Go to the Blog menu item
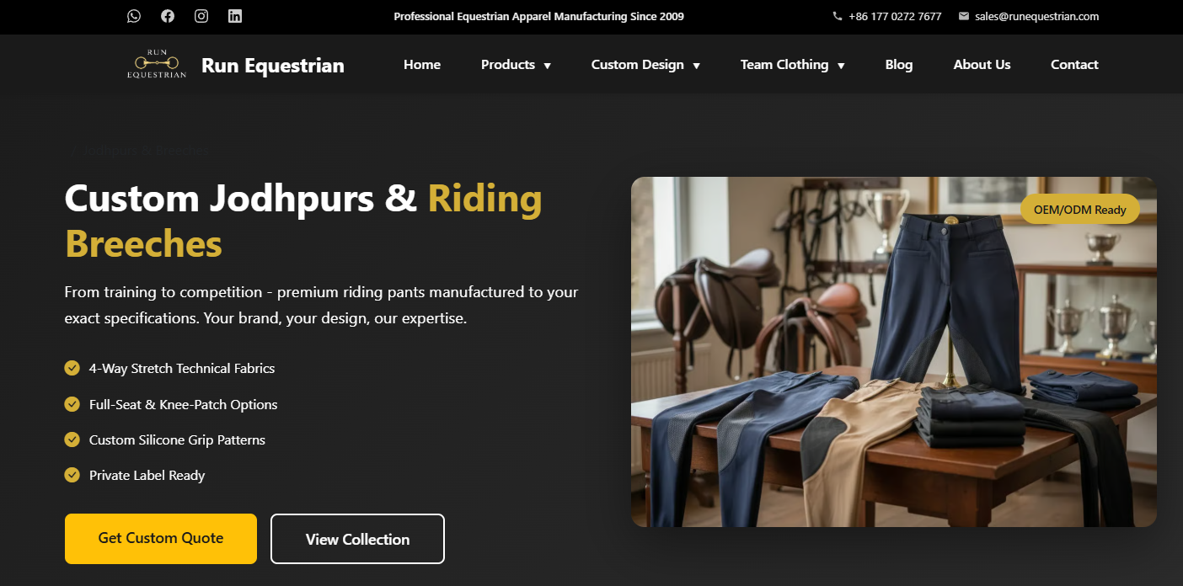This screenshot has height=586, width=1183. pyautogui.click(x=899, y=65)
